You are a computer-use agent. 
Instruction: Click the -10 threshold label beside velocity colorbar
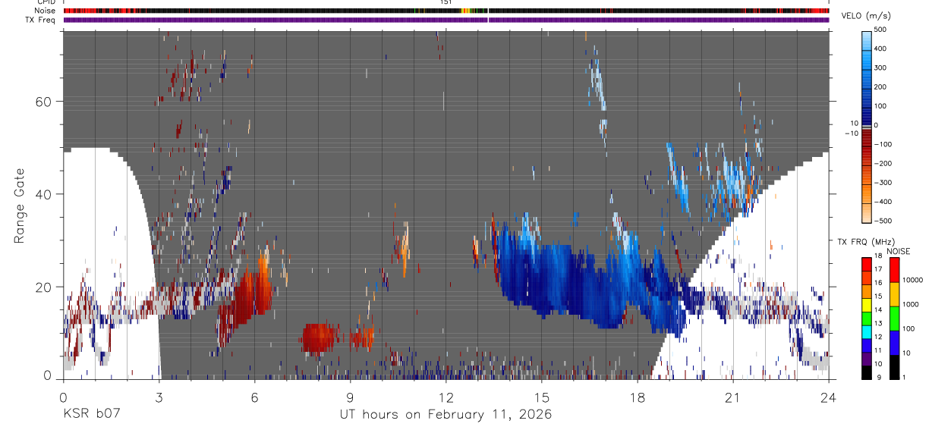click(x=852, y=133)
